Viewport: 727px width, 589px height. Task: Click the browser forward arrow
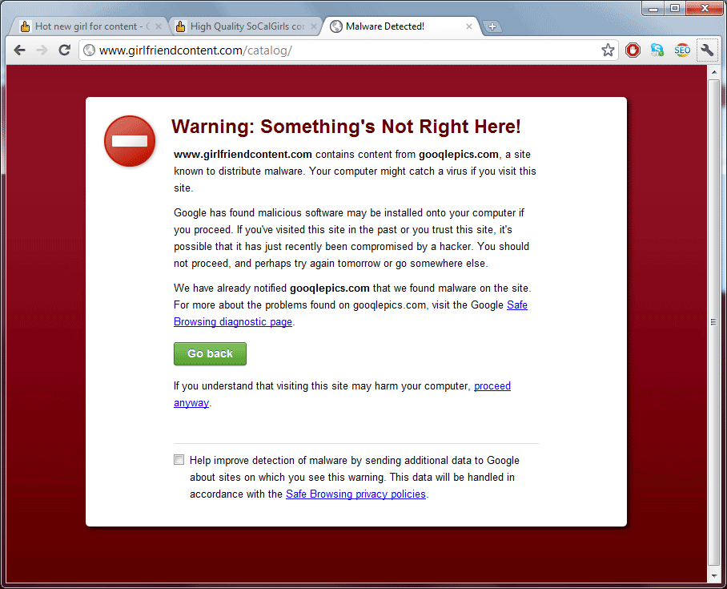pos(42,50)
